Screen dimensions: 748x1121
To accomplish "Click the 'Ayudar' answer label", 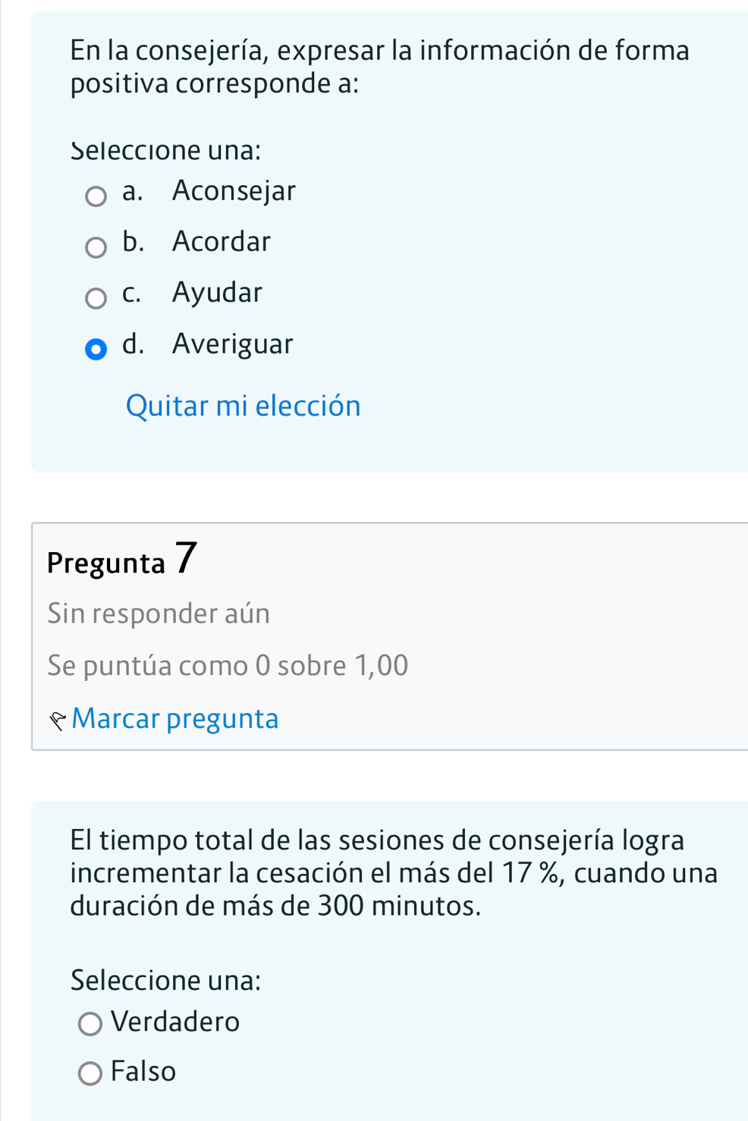I will coord(217,292).
